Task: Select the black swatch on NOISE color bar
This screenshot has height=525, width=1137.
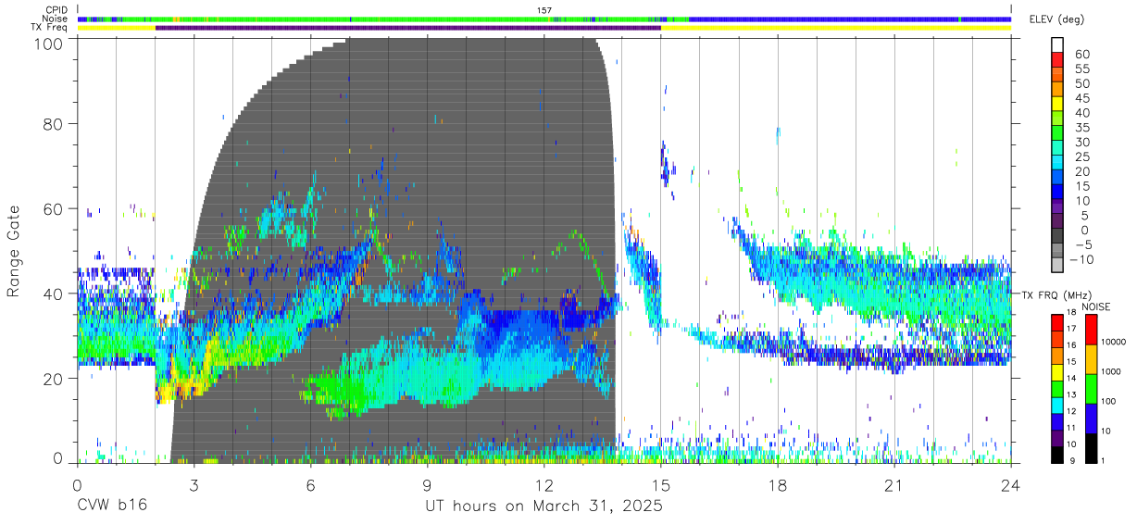Action: click(x=1090, y=447)
